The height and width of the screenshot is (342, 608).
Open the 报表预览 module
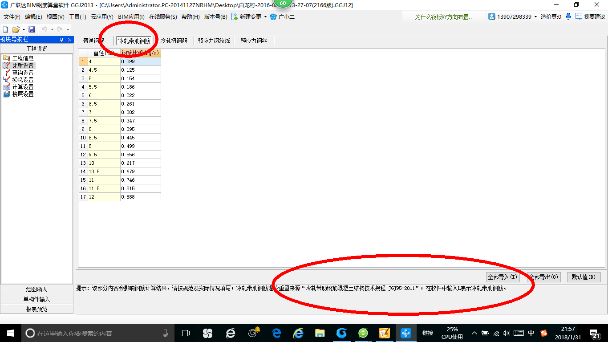pos(36,309)
